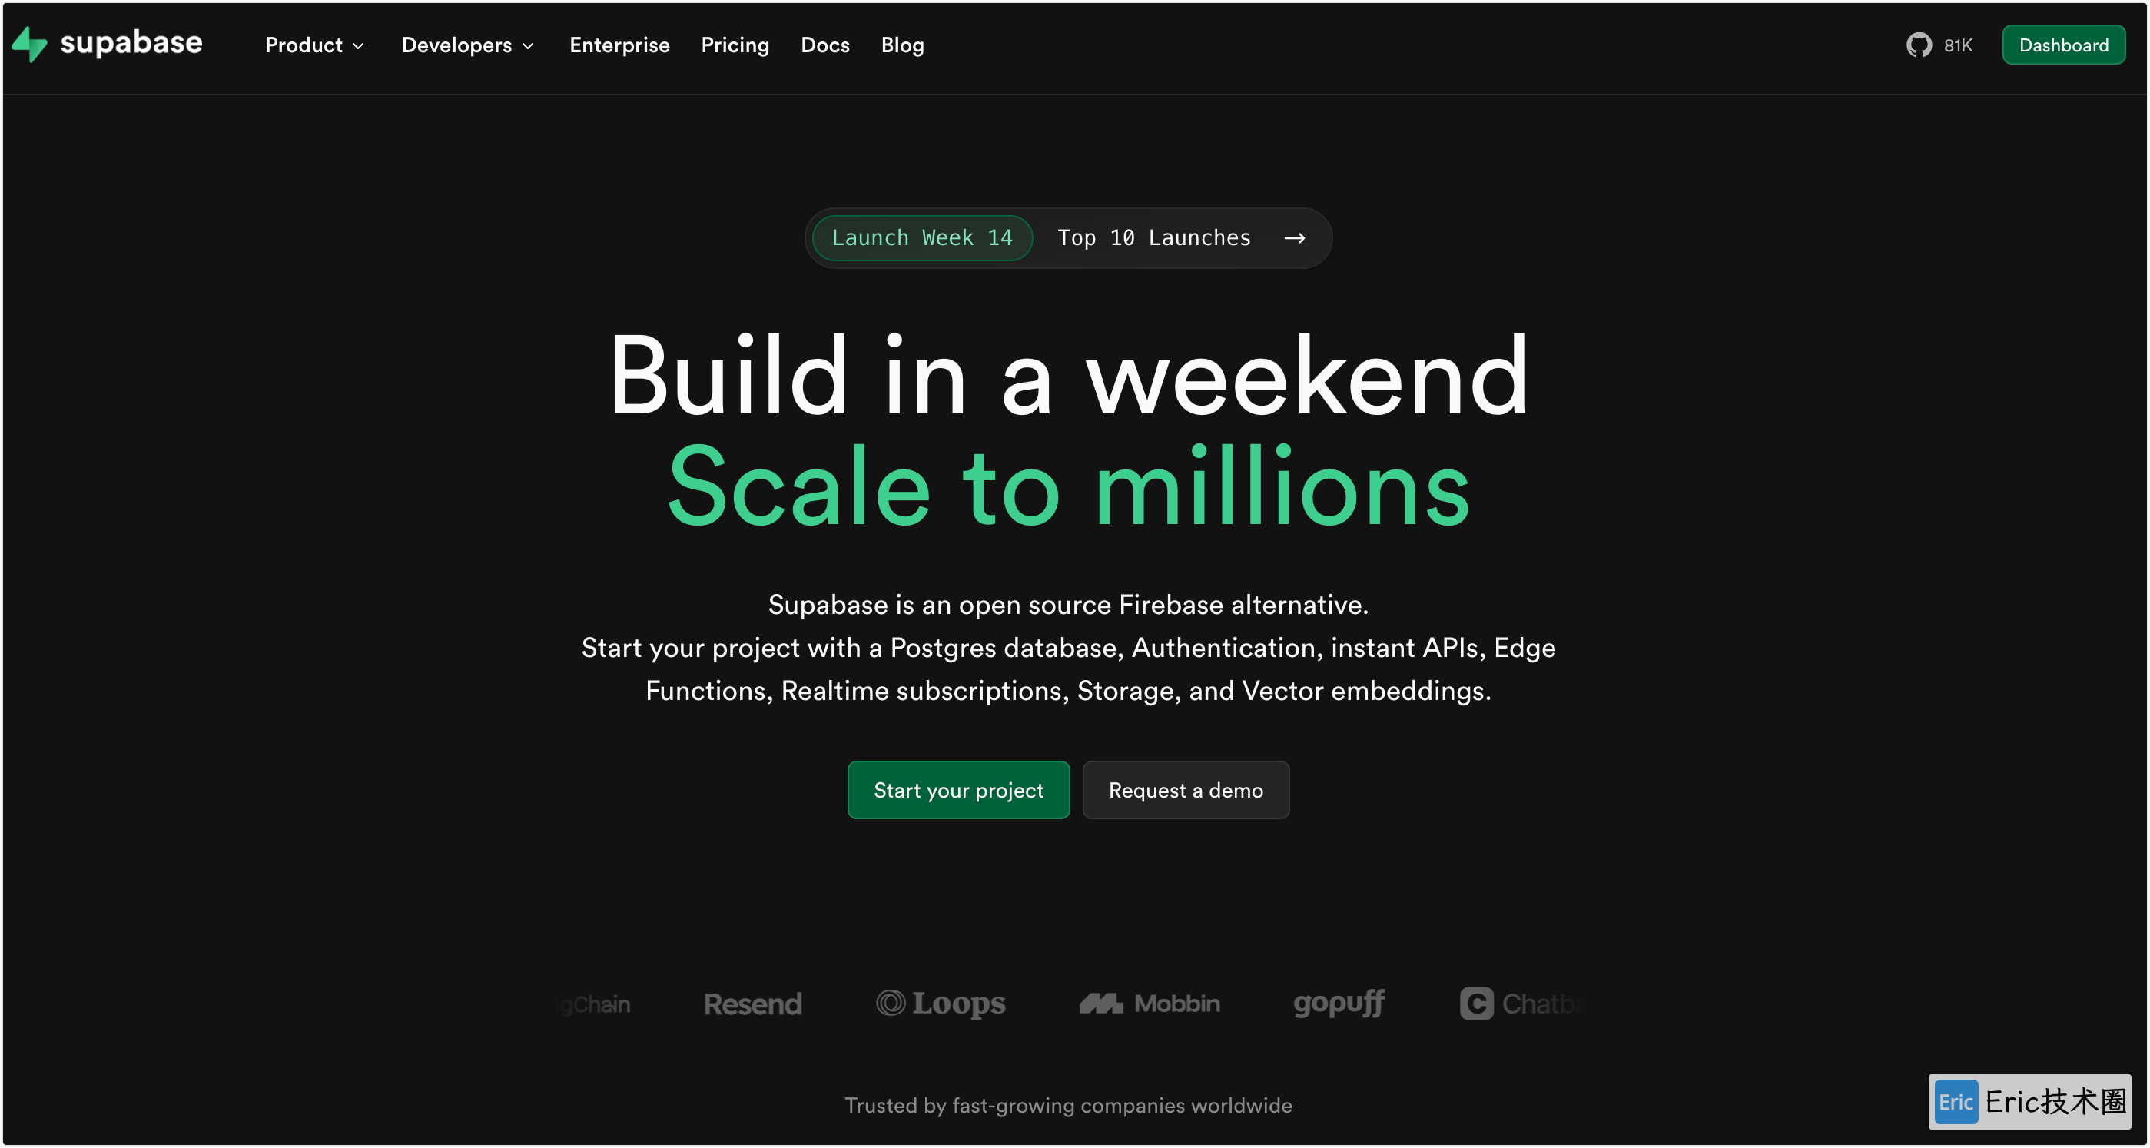Visit the Blog from the navbar
The image size is (2150, 1148).
902,45
